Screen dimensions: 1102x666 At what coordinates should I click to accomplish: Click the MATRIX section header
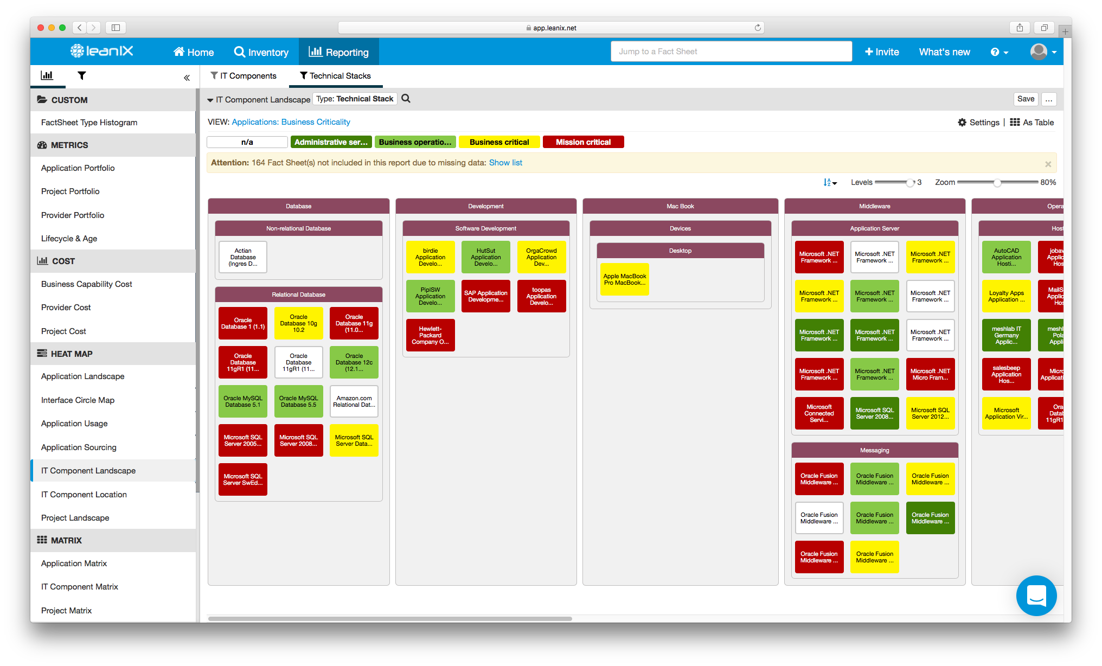pos(113,540)
